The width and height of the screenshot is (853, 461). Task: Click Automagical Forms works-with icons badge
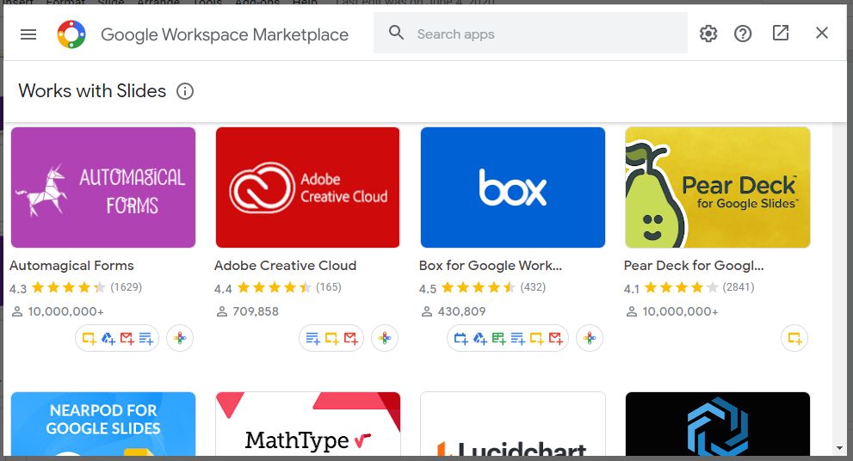(117, 338)
